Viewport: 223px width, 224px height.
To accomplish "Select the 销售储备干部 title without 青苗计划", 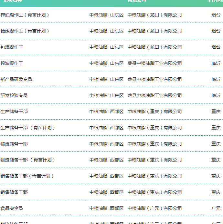I will tap(14, 192).
